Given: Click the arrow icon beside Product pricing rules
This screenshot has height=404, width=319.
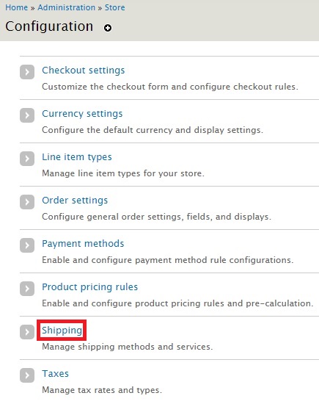Looking at the screenshot, I should pos(27,289).
